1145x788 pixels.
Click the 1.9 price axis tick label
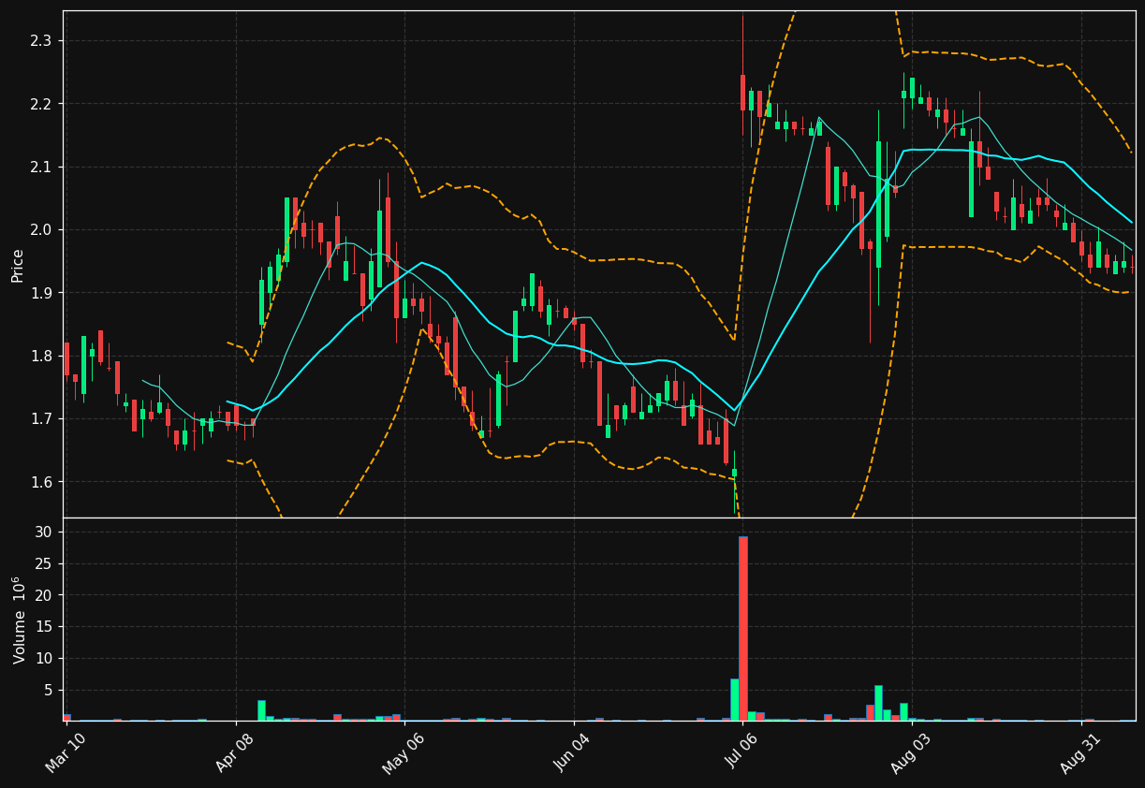pos(41,293)
